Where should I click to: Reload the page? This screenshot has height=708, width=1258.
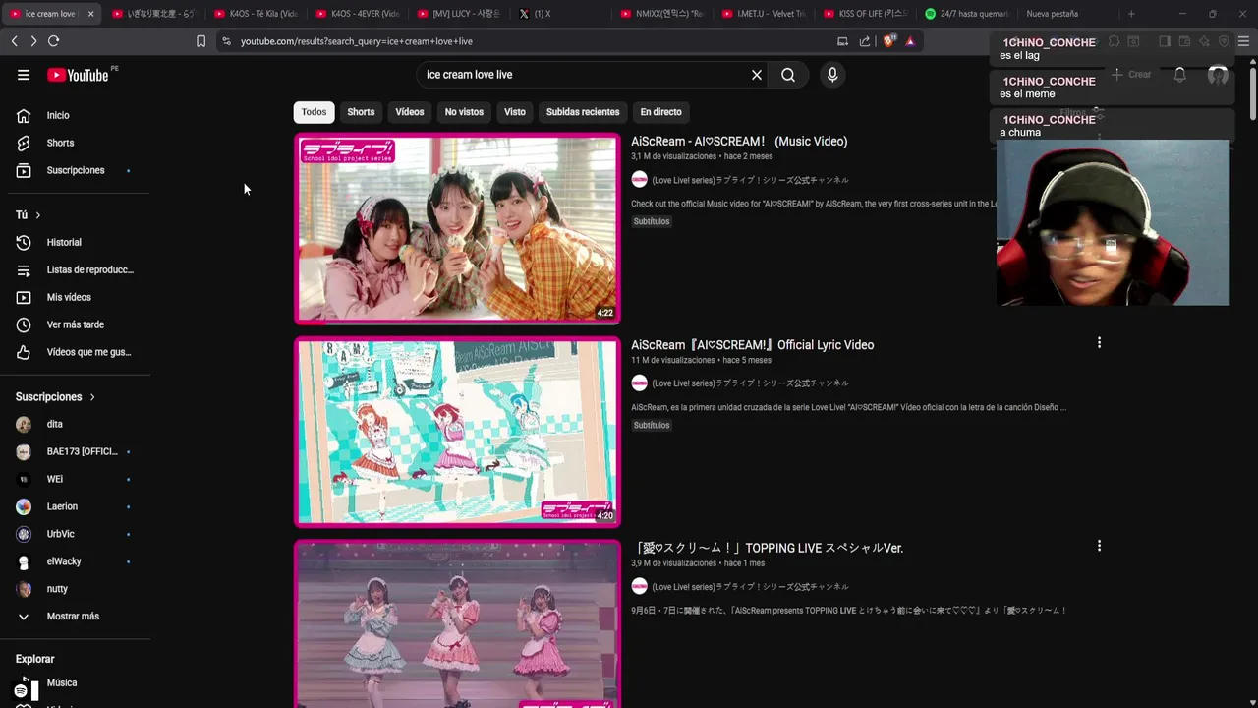click(x=53, y=41)
